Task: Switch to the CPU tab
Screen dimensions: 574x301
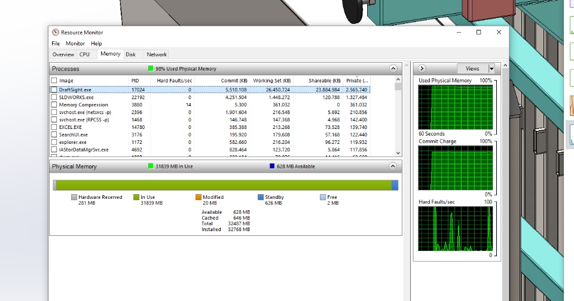Action: coord(84,54)
